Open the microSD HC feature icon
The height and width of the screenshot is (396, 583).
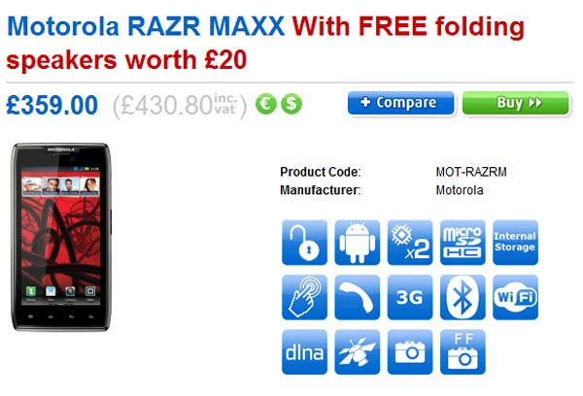pyautogui.click(x=463, y=243)
